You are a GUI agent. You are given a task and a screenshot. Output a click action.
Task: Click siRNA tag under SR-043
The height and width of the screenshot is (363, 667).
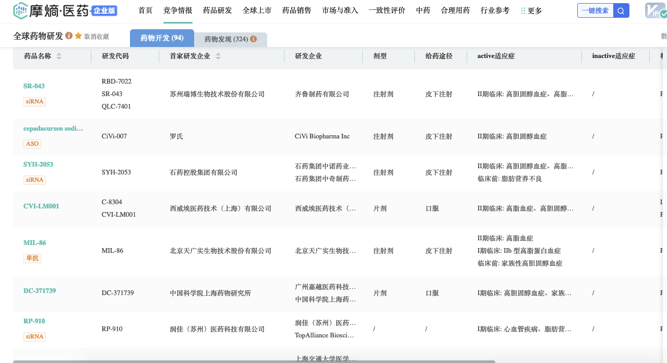(x=34, y=101)
